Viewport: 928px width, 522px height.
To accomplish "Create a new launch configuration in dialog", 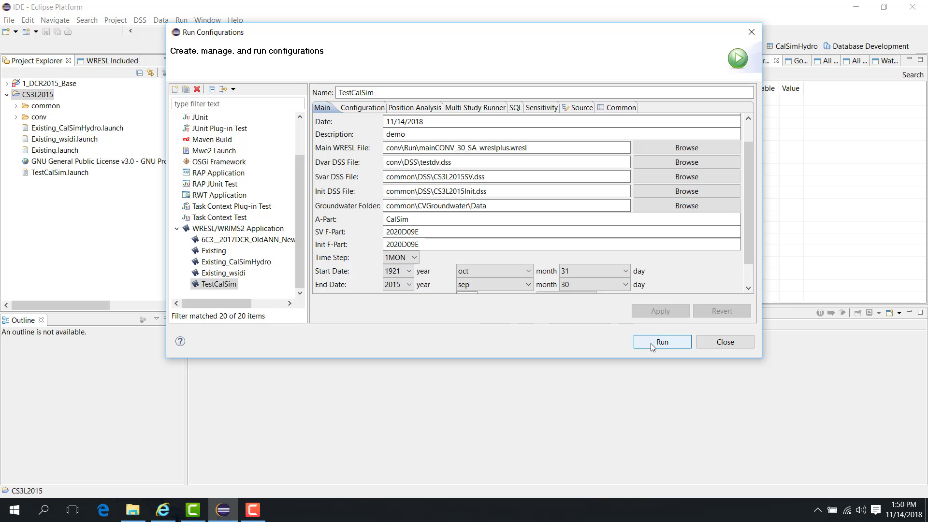I will 175,89.
